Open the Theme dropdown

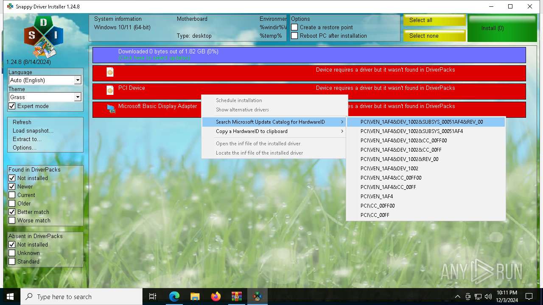45,97
